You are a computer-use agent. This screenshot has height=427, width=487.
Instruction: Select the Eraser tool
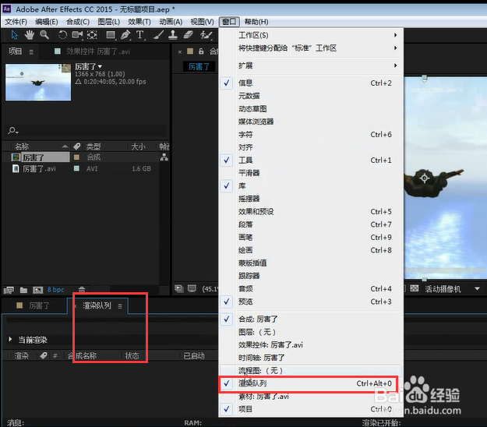click(189, 35)
